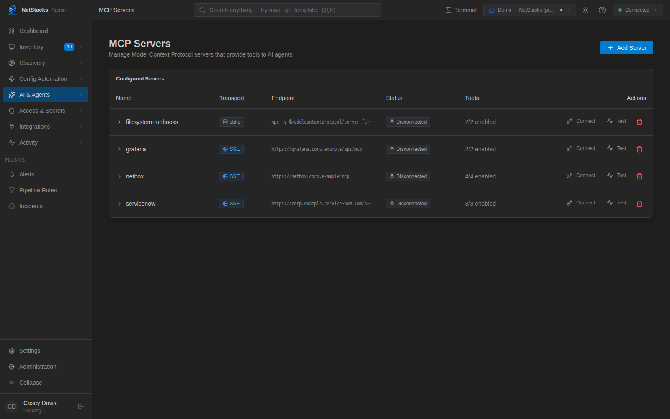The width and height of the screenshot is (670, 419).
Task: Delete the servicenow server via trash icon
Action: (639, 204)
